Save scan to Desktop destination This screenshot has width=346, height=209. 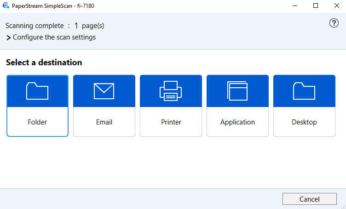click(x=304, y=106)
